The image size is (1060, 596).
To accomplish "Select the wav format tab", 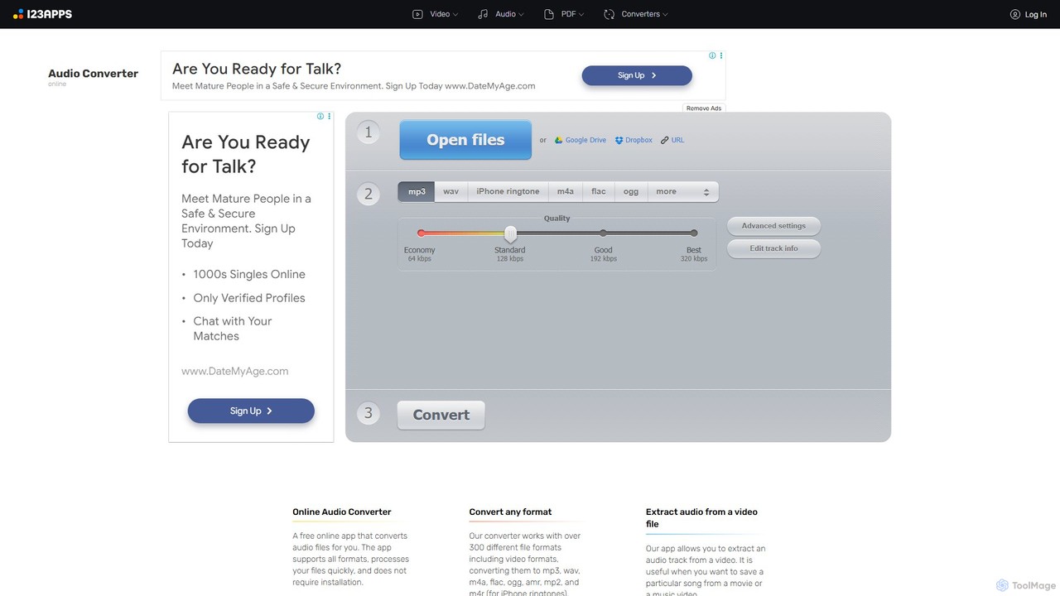I will pyautogui.click(x=450, y=191).
